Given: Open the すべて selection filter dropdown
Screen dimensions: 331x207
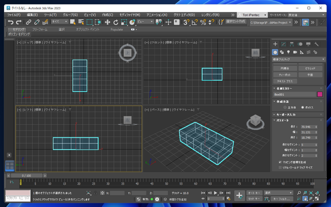Looking at the screenshot, I should (x=60, y=22).
